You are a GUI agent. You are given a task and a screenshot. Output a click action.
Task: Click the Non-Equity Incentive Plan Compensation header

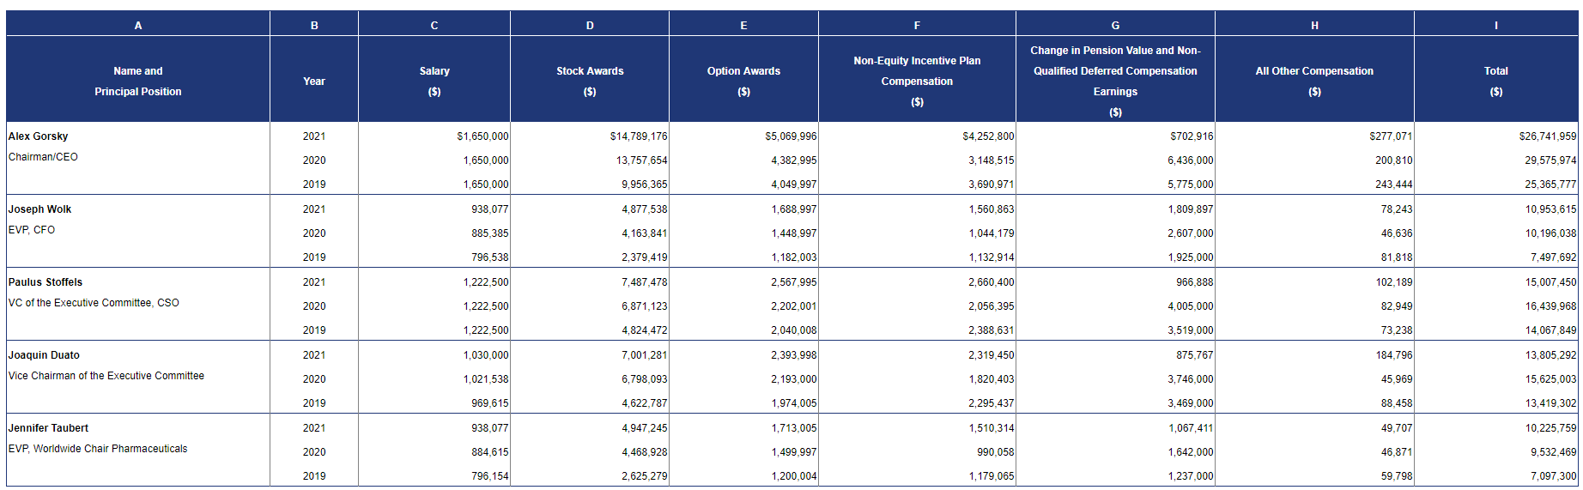[x=916, y=81]
